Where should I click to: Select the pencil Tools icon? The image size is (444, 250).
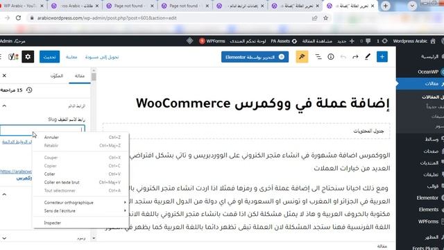368,57
